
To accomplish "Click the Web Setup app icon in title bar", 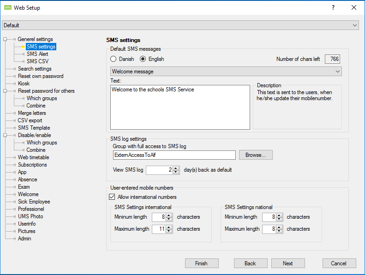I will click(x=7, y=7).
